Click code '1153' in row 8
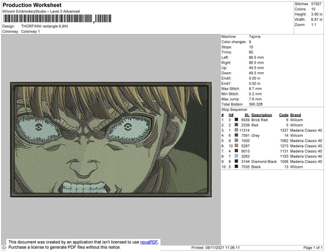Image resolution: width=325 pixels, height=252 pixels. [x=284, y=156]
